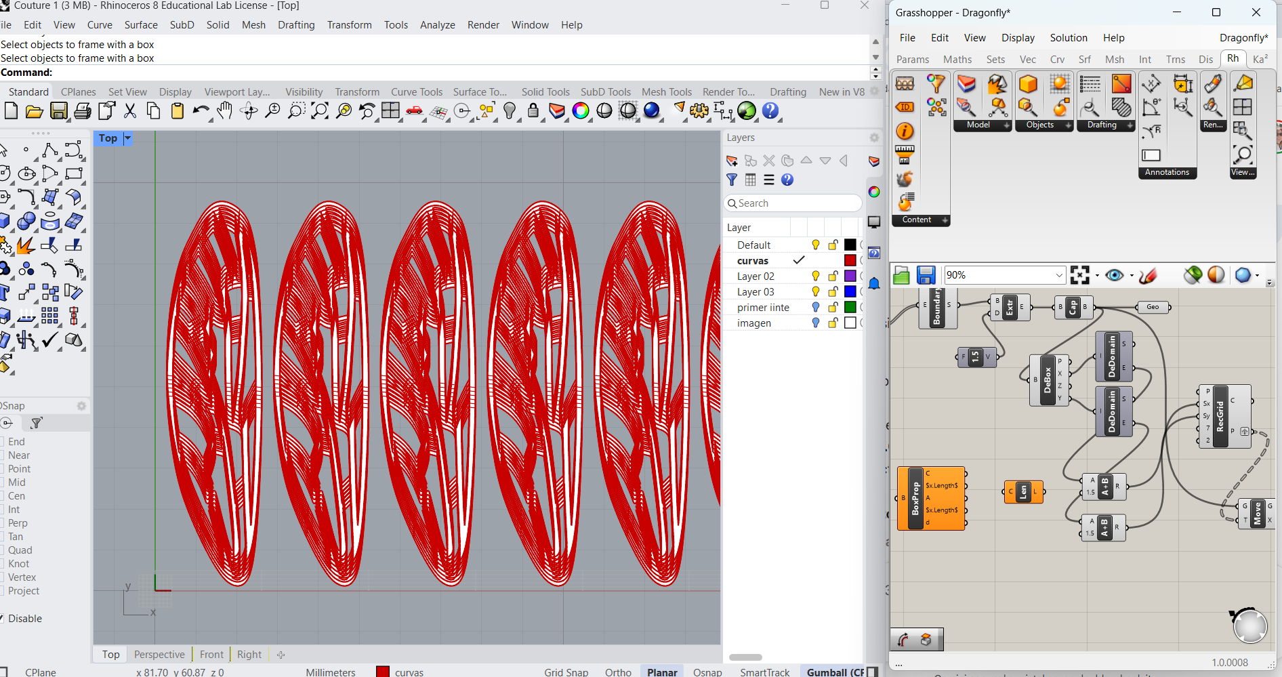Open the Top viewport dropdown arrow
The image size is (1282, 677).
pos(127,138)
